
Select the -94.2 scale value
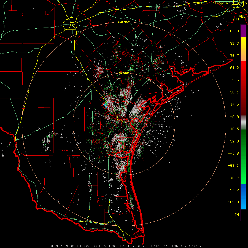[x=233, y=190]
